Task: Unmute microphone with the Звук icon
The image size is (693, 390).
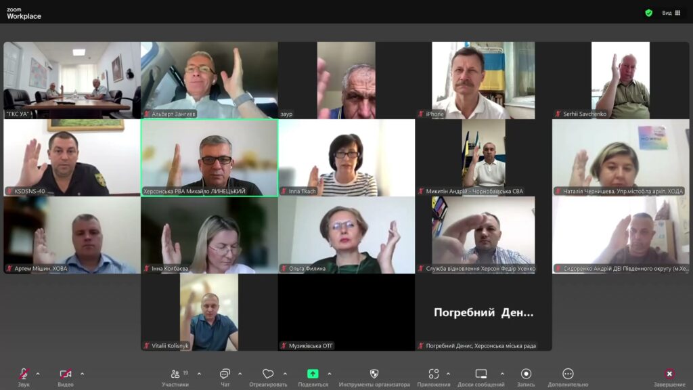Action: click(x=24, y=374)
